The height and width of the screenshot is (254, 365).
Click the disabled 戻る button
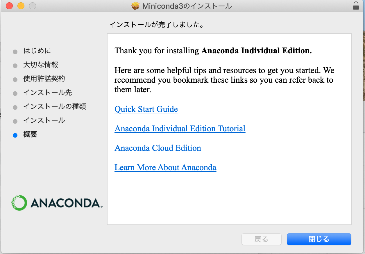[x=261, y=239]
